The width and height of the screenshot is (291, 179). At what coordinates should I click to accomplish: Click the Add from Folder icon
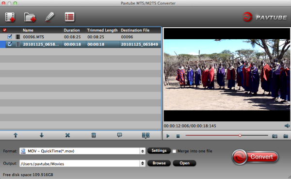(x=30, y=17)
